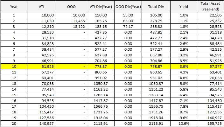
Task: Click QQQ Div cell 72.17
Action: 128,27
